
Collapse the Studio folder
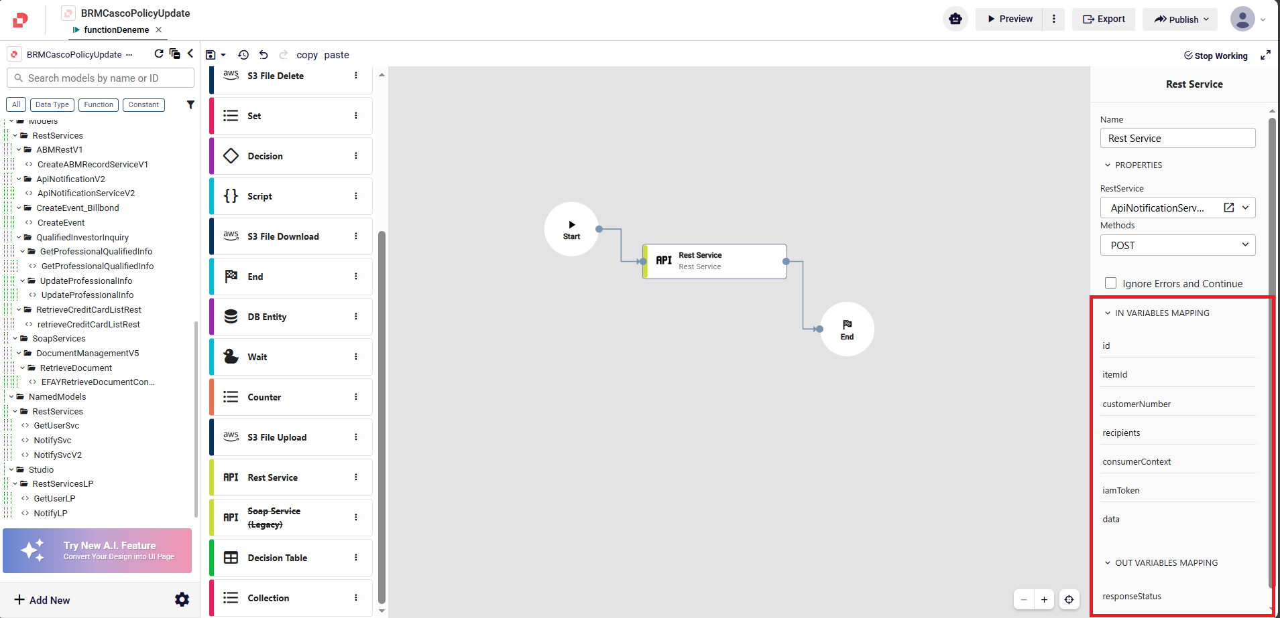(11, 469)
